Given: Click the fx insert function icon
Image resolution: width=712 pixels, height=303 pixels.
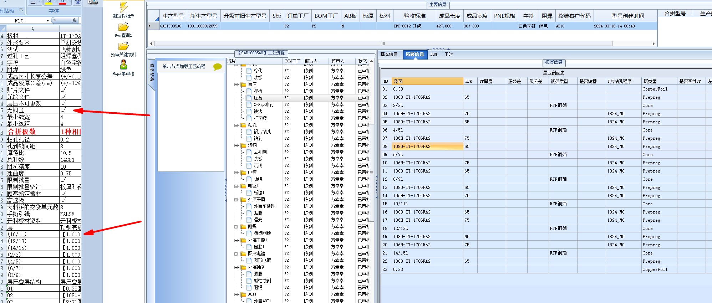Looking at the screenshot, I should point(74,20).
